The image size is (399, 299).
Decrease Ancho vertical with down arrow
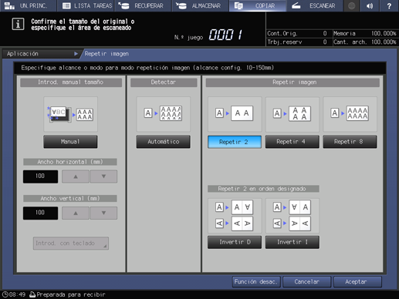103,213
